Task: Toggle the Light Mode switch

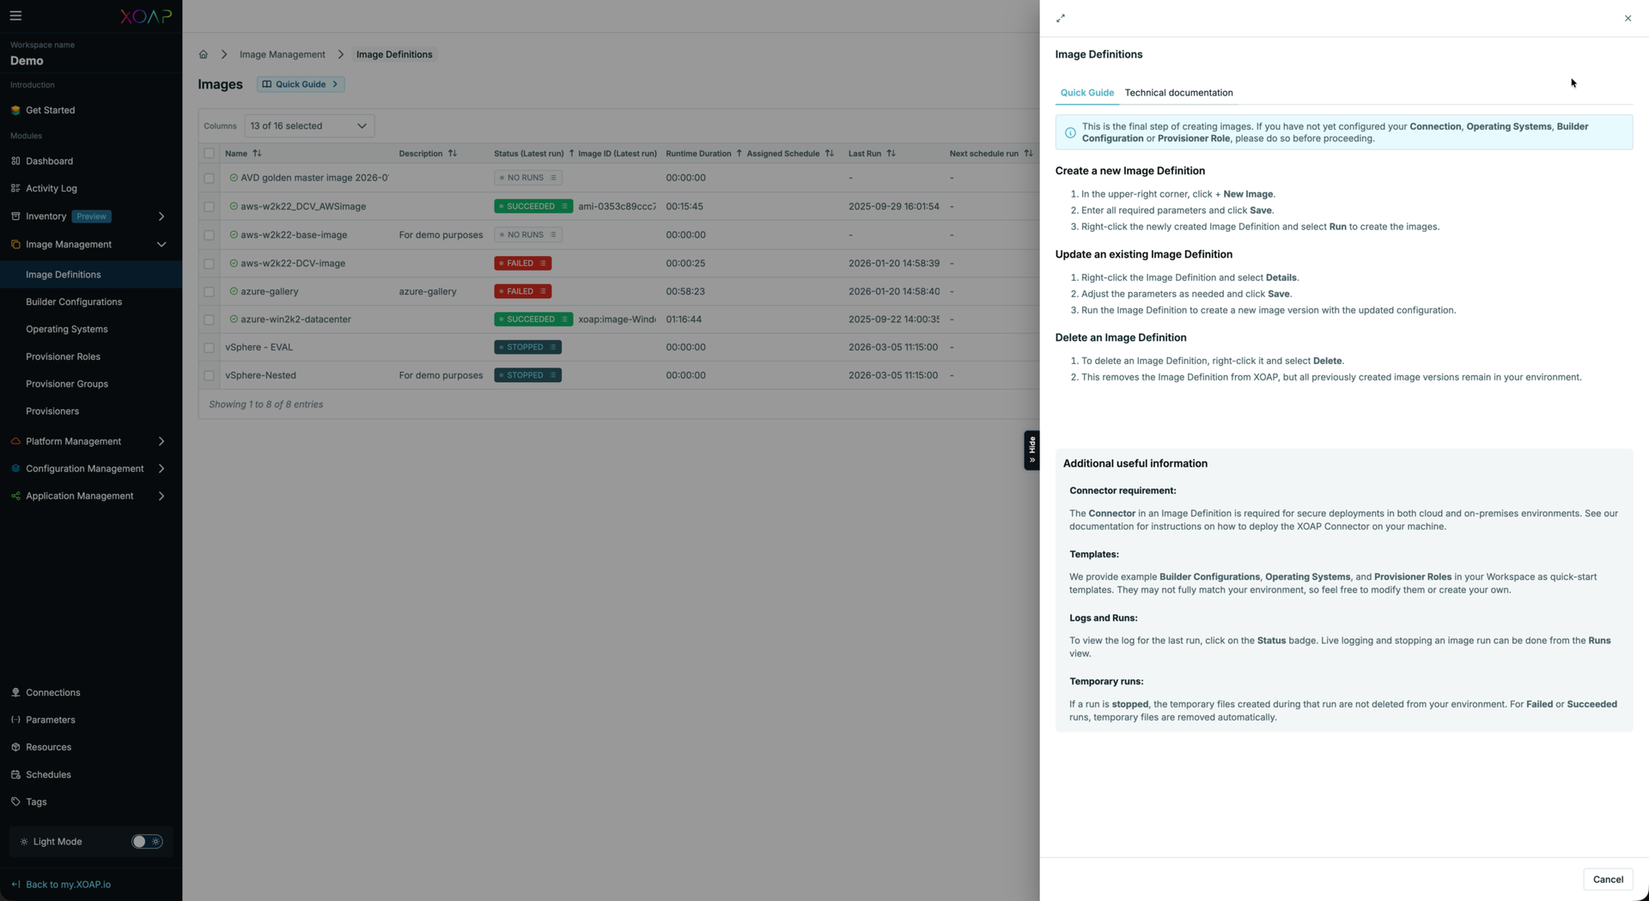Action: pyautogui.click(x=146, y=842)
